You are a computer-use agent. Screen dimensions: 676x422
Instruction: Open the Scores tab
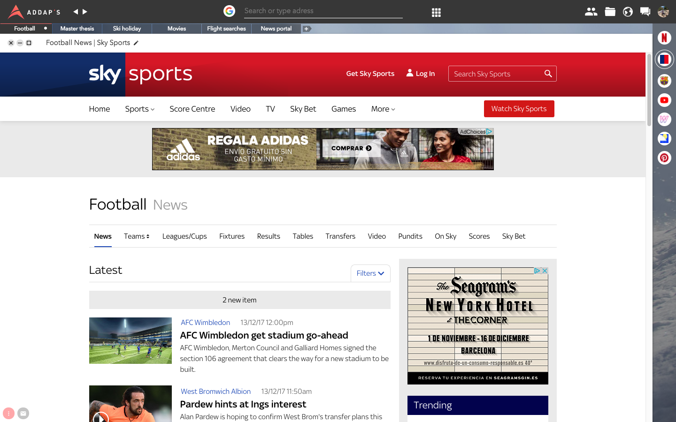point(479,236)
